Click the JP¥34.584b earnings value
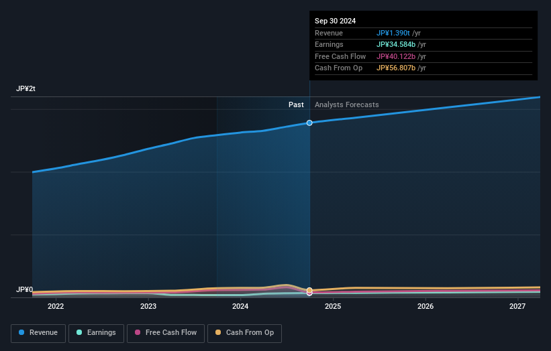Image resolution: width=551 pixels, height=351 pixels. (x=396, y=44)
